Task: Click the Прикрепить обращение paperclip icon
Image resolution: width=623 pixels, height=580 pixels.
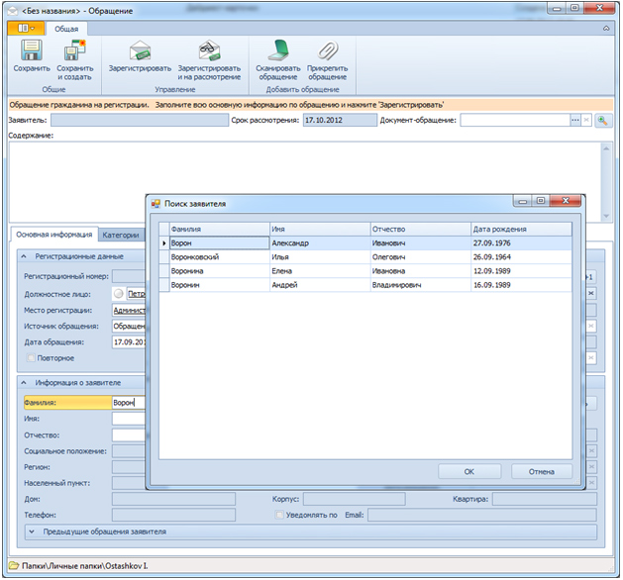Action: click(326, 50)
